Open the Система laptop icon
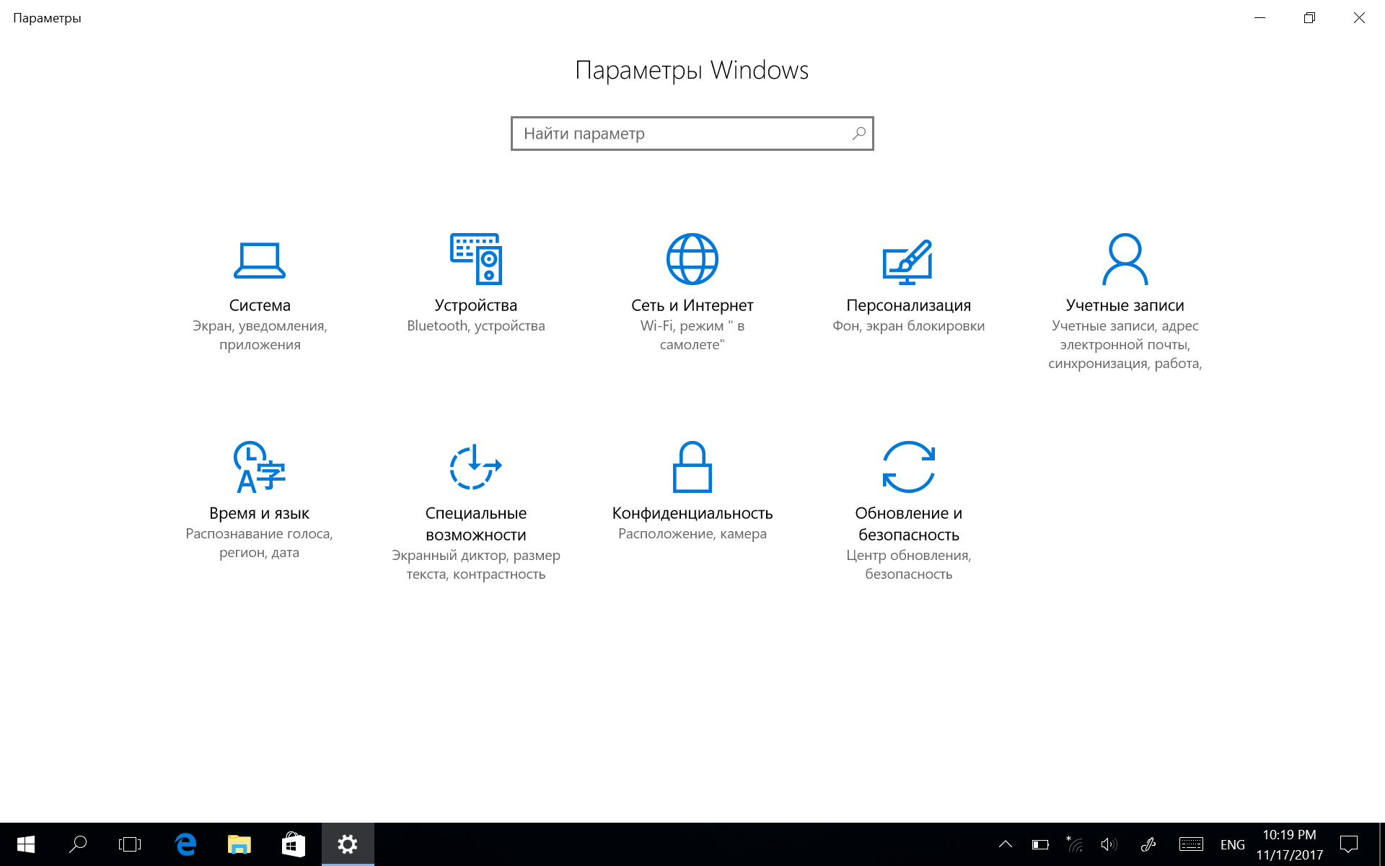Image resolution: width=1385 pixels, height=866 pixels. (260, 261)
